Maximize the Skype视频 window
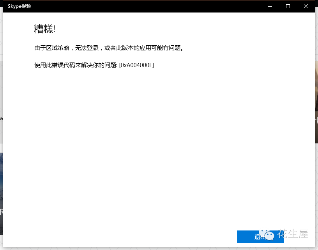This screenshot has height=250, width=318. [288, 6]
